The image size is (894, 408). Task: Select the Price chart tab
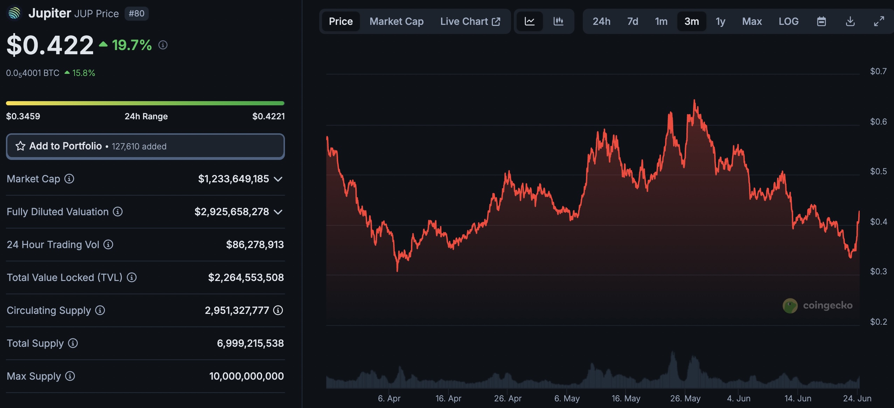(341, 21)
